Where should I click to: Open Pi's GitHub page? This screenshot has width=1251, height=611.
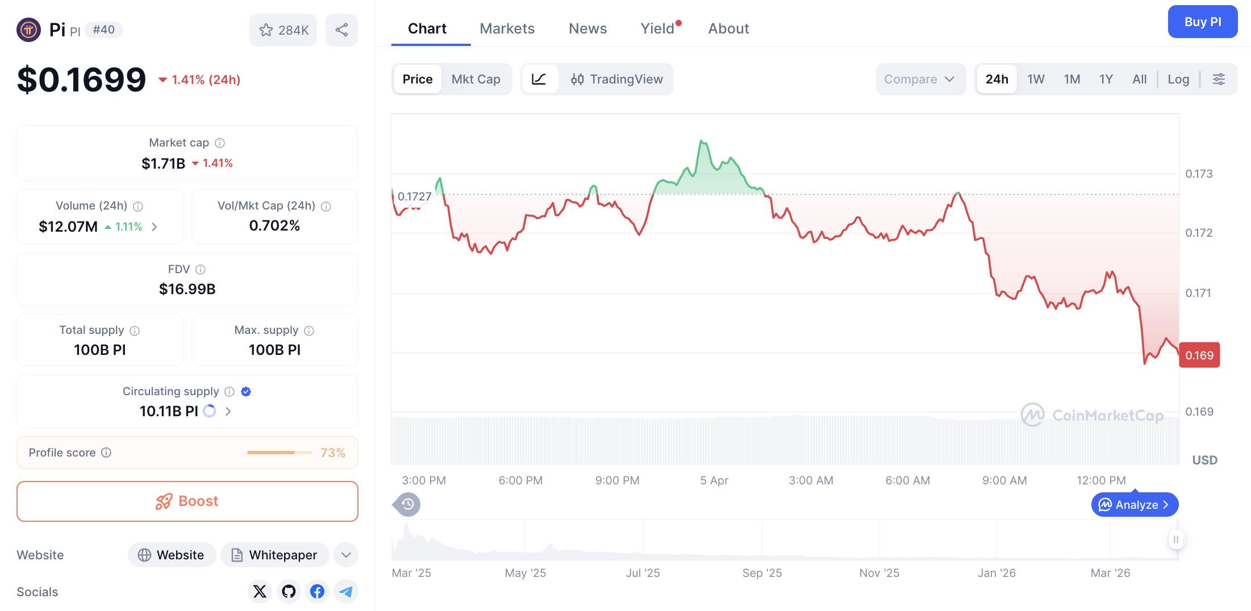[289, 591]
